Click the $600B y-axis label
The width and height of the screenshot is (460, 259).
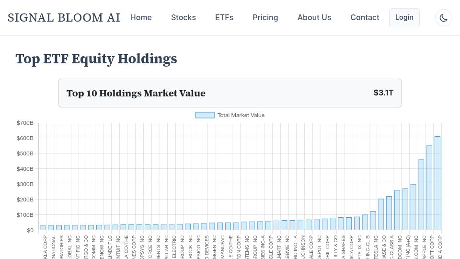click(25, 138)
